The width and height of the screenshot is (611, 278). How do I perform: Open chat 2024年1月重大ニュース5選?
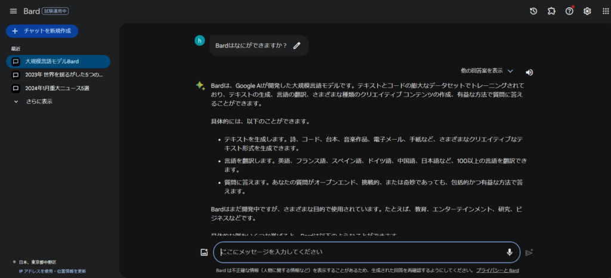coord(58,88)
